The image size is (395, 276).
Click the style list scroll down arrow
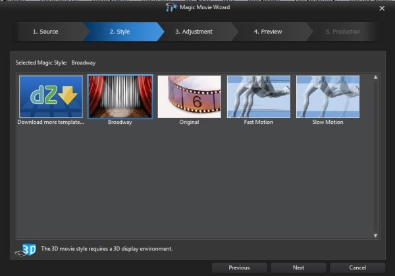click(375, 235)
